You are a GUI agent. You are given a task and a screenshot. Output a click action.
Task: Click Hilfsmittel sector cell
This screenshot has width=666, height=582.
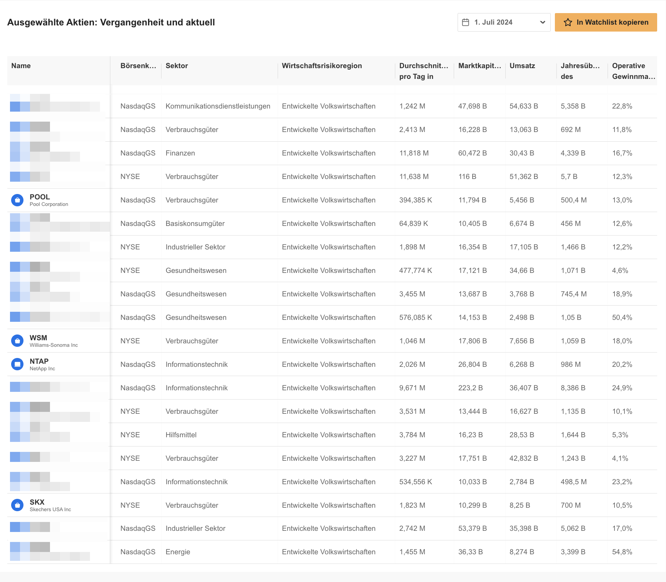point(181,435)
